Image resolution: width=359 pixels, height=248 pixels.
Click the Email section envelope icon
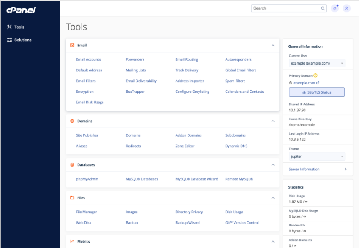click(x=72, y=45)
